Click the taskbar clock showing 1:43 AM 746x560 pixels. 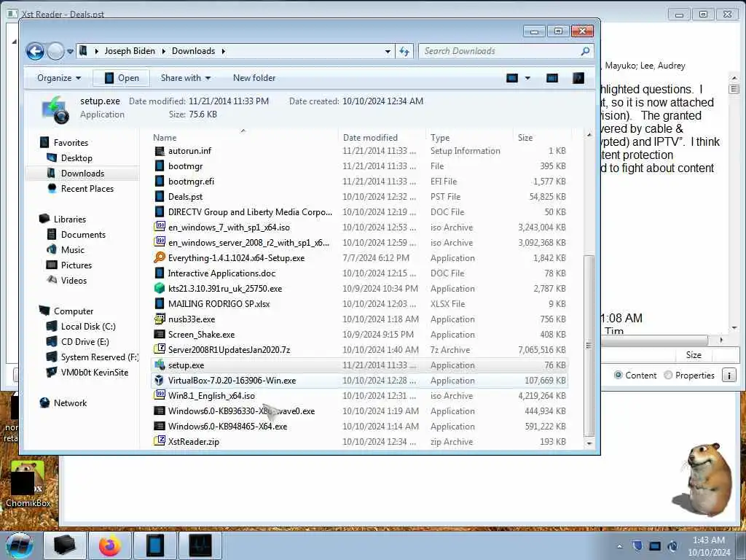coord(708,546)
